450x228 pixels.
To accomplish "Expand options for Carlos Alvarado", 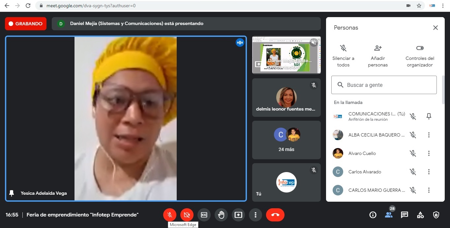I will tap(429, 172).
